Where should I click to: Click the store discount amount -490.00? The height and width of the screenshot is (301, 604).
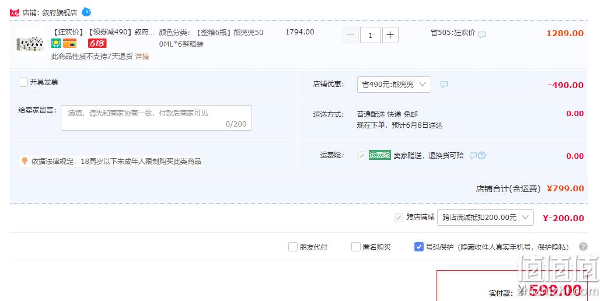(565, 85)
